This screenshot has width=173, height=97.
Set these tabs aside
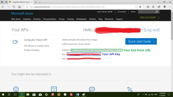coord(6,2)
